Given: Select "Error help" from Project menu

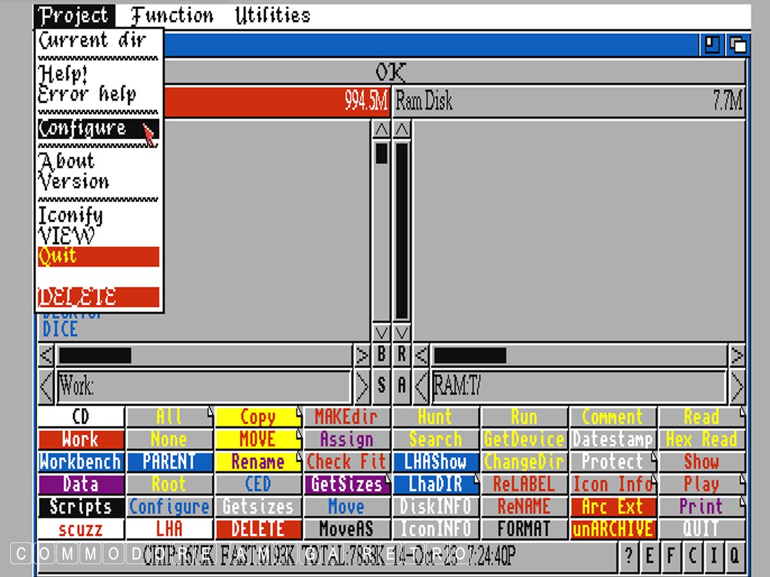Looking at the screenshot, I should [x=87, y=95].
